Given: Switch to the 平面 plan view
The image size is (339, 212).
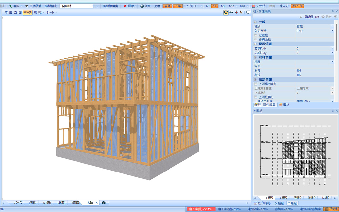Looking at the screenshot, I should point(8,13).
